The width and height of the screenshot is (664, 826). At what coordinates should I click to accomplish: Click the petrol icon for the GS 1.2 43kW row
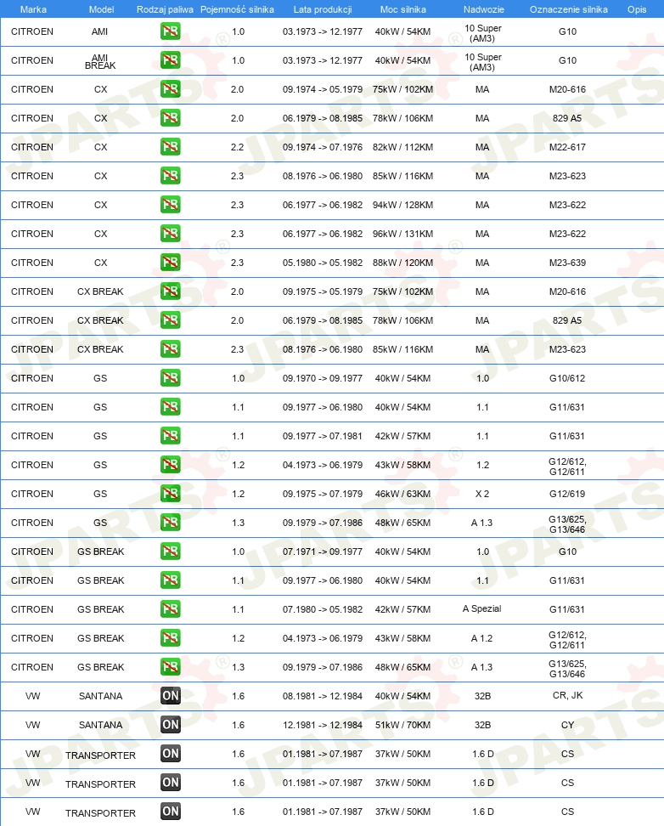(x=170, y=465)
